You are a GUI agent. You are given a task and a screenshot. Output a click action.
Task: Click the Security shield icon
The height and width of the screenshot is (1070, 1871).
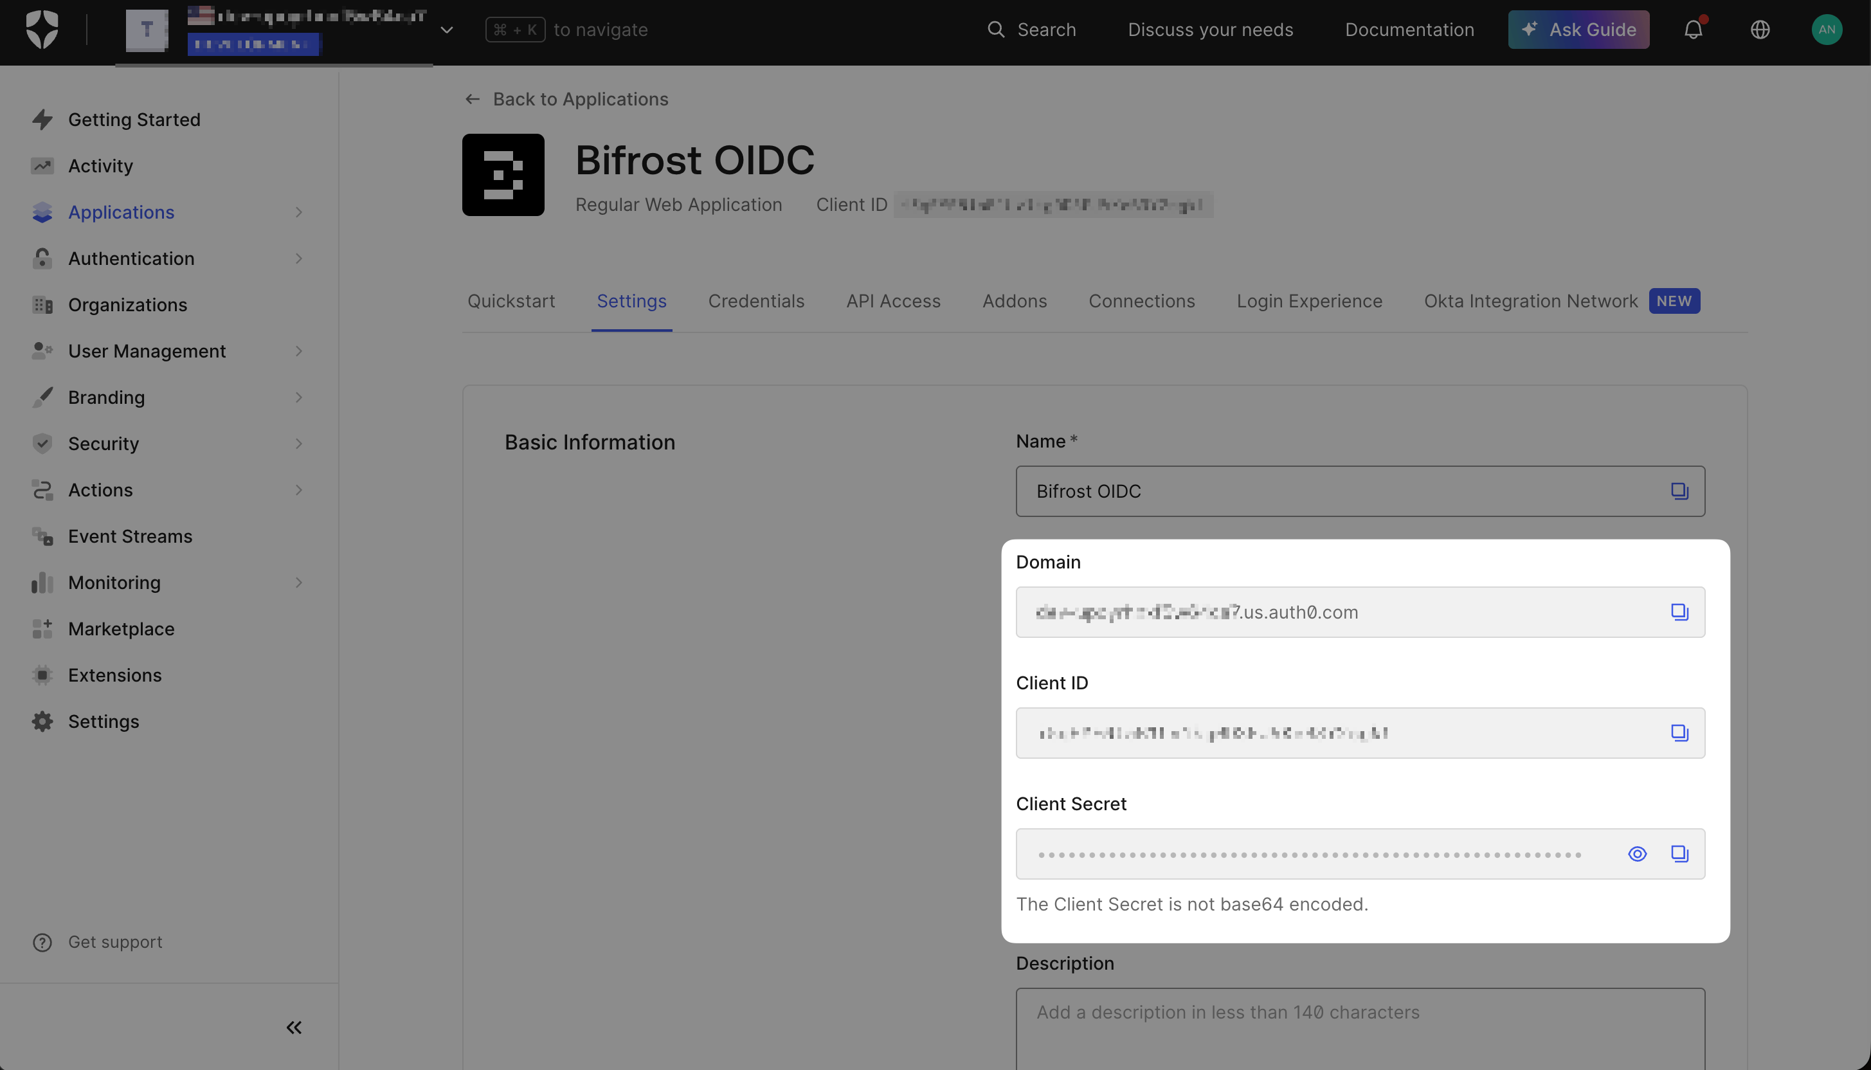coord(42,443)
